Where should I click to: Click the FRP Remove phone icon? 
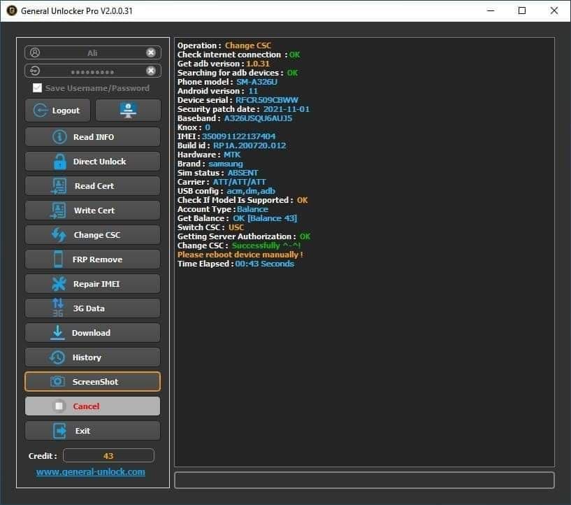58,259
